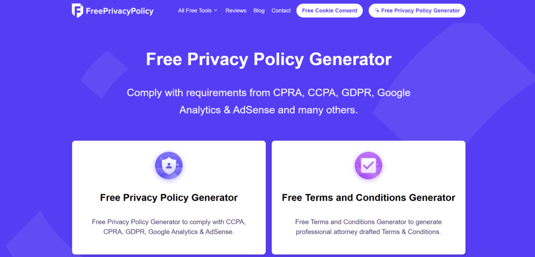Image resolution: width=535 pixels, height=257 pixels.
Task: Click the Free Cookie Consent button
Action: 330,10
